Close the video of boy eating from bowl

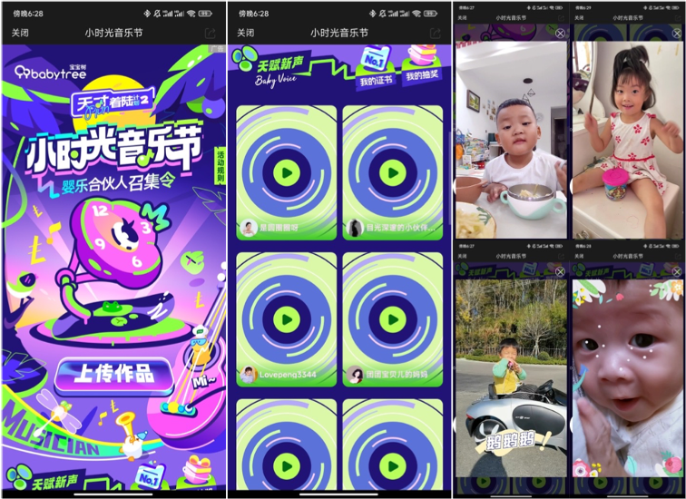point(560,34)
